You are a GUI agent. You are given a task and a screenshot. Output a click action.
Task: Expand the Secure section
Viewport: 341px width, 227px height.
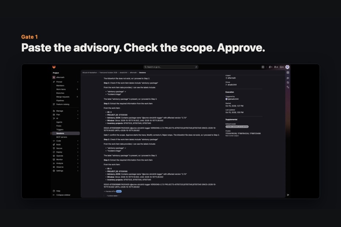click(66, 148)
